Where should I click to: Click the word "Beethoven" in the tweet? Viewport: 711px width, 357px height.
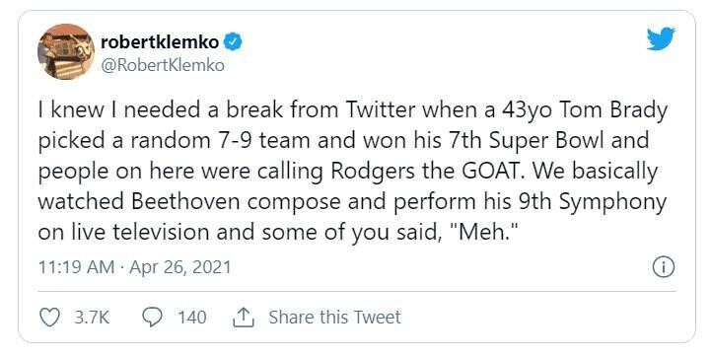185,201
